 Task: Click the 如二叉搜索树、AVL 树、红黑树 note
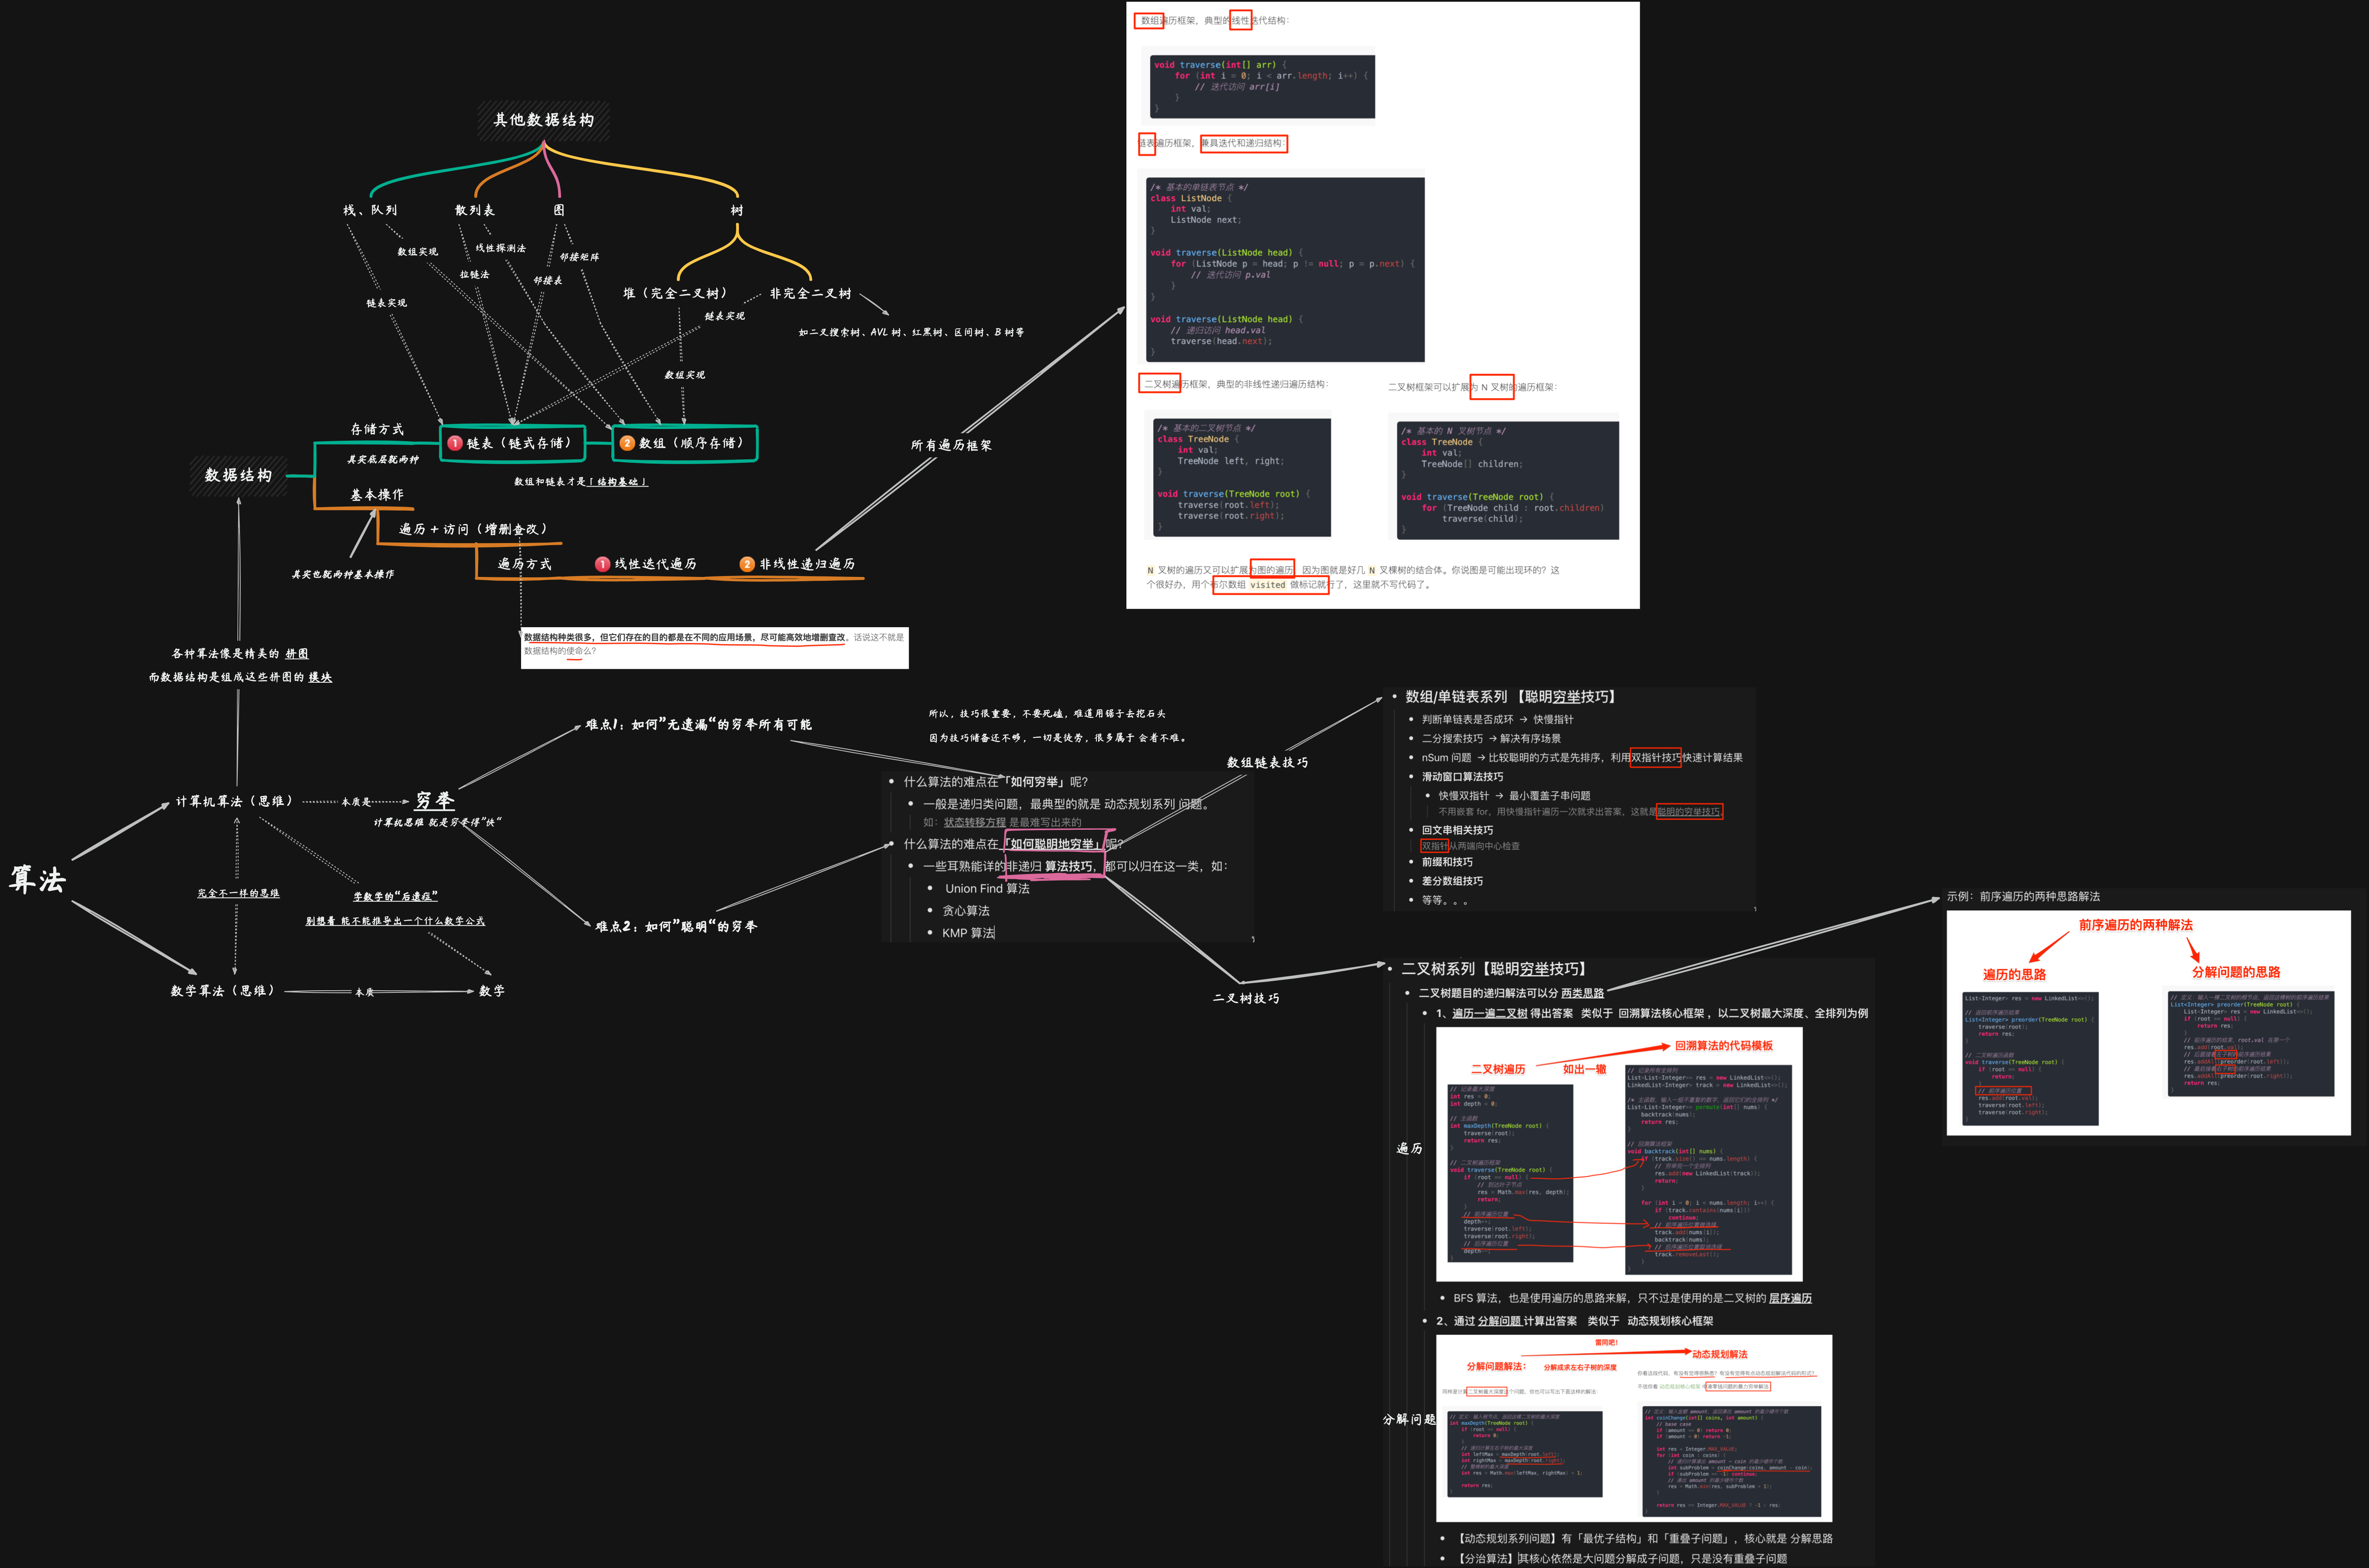(911, 332)
